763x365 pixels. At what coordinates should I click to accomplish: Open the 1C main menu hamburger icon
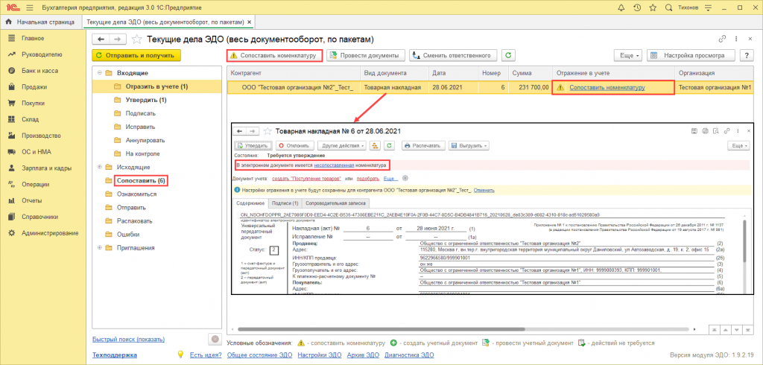[x=29, y=7]
